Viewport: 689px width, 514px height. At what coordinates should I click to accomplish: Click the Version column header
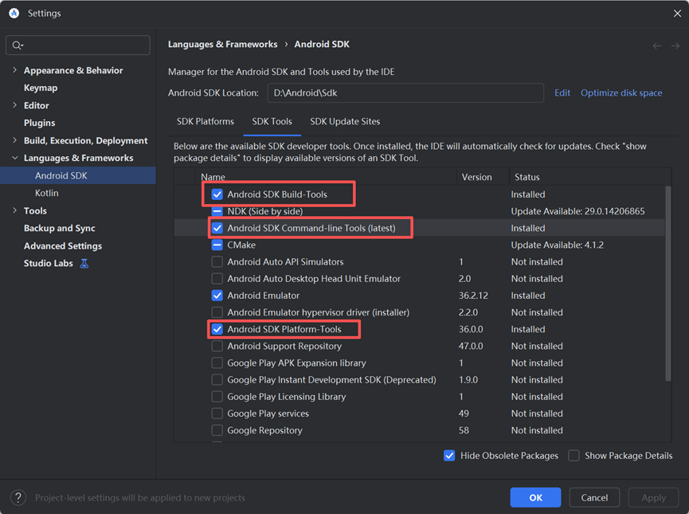click(476, 177)
